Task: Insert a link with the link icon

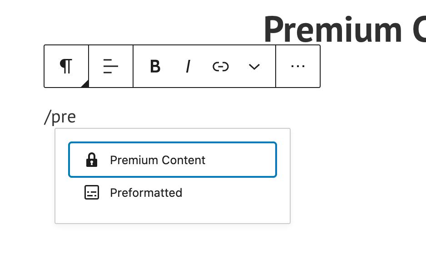Action: click(220, 67)
